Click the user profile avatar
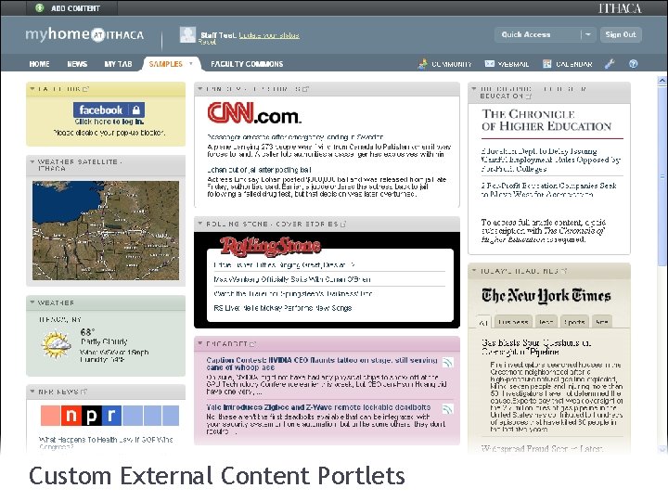Image resolution: width=668 pixels, height=501 pixels. [x=187, y=34]
